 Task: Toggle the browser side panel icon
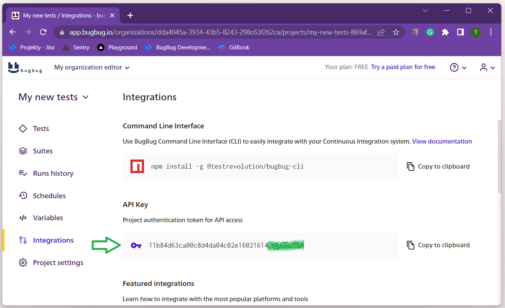(460, 32)
